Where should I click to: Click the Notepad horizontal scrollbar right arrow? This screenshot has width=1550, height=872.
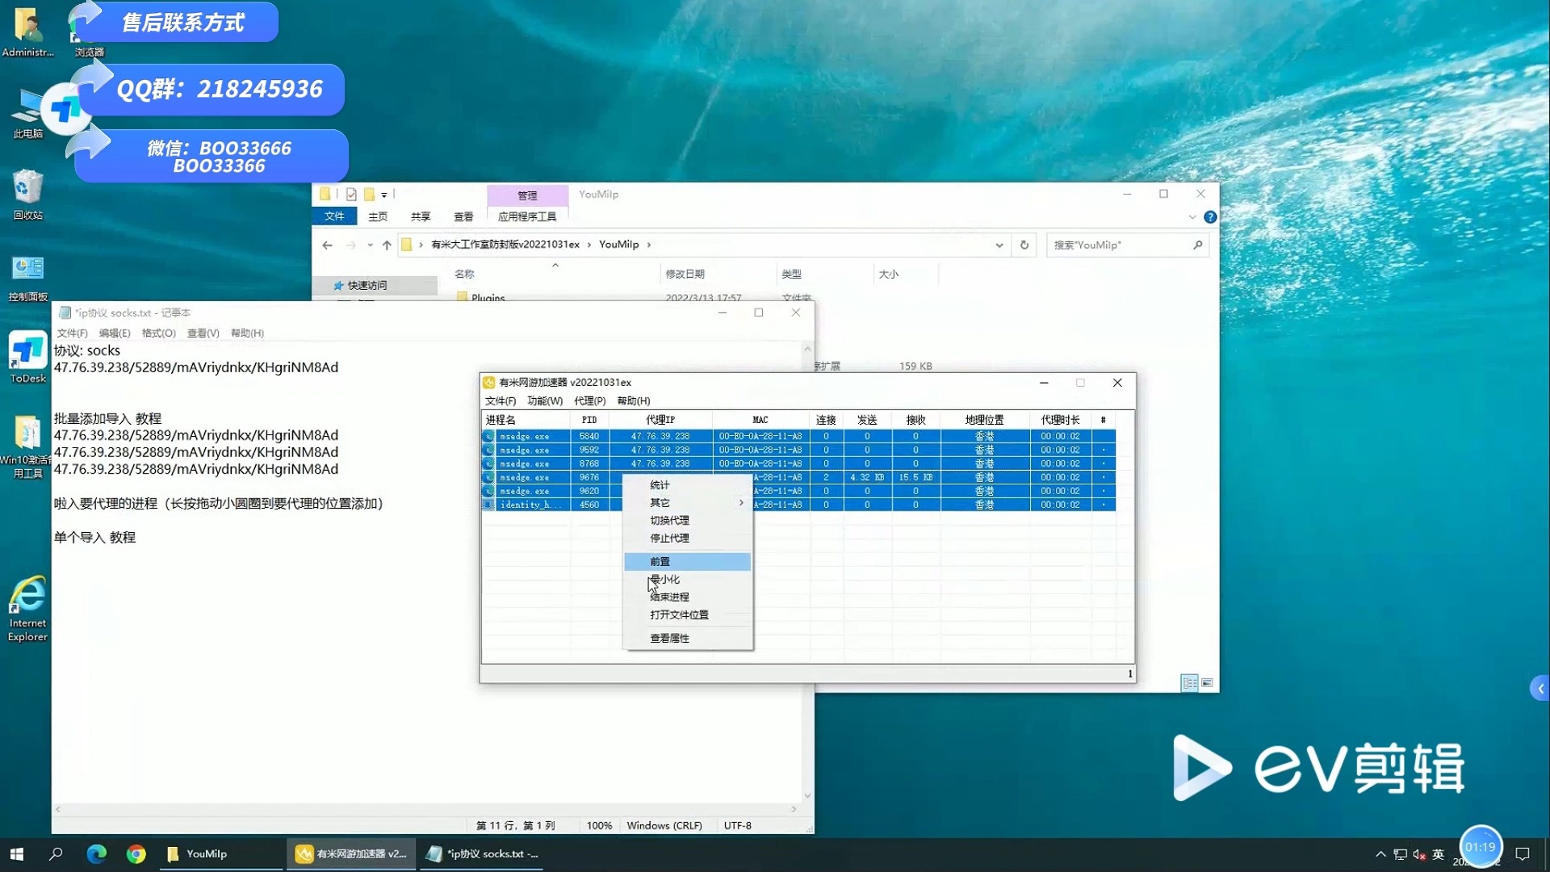tap(794, 809)
